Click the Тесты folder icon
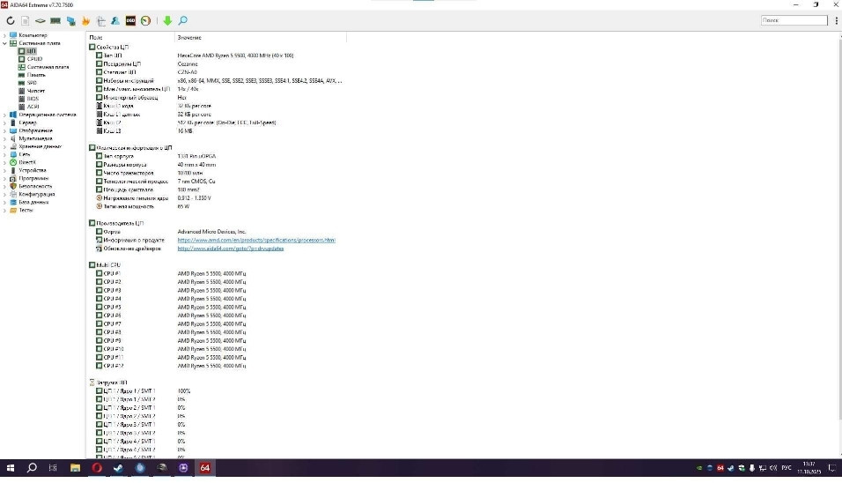This screenshot has height=483, width=842. point(13,210)
